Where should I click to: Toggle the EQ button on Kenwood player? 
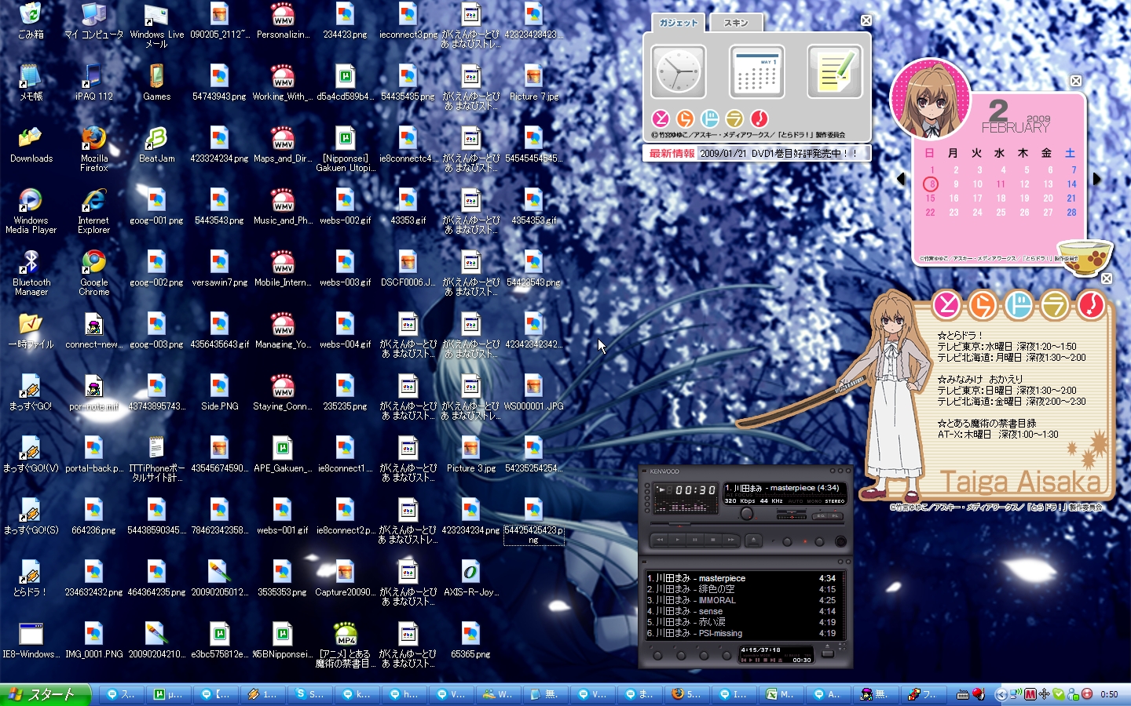click(819, 515)
